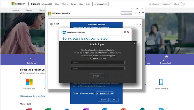The width and height of the screenshot is (194, 110).
Task: Click the Sign in text link
Action: click(x=177, y=4)
